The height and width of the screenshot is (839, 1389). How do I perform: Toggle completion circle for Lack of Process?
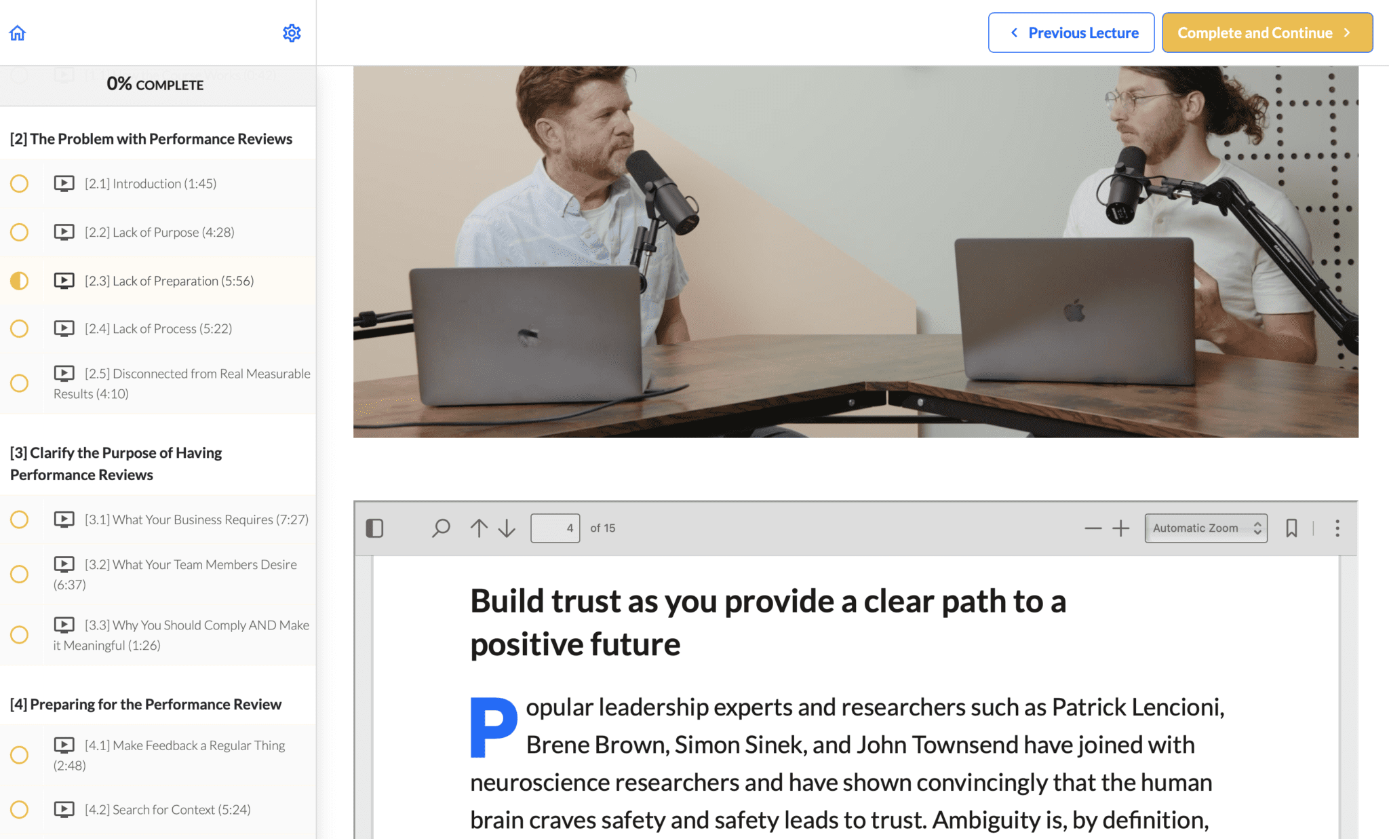[x=20, y=328]
